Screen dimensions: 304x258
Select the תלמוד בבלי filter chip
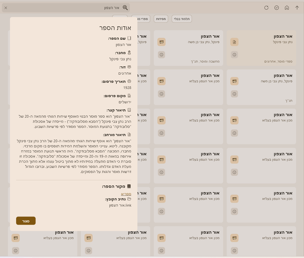pyautogui.click(x=182, y=19)
